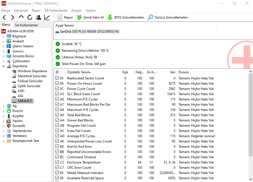253x182 pixels.
Task: Open the Araçlar menu
Action: (x=76, y=11)
